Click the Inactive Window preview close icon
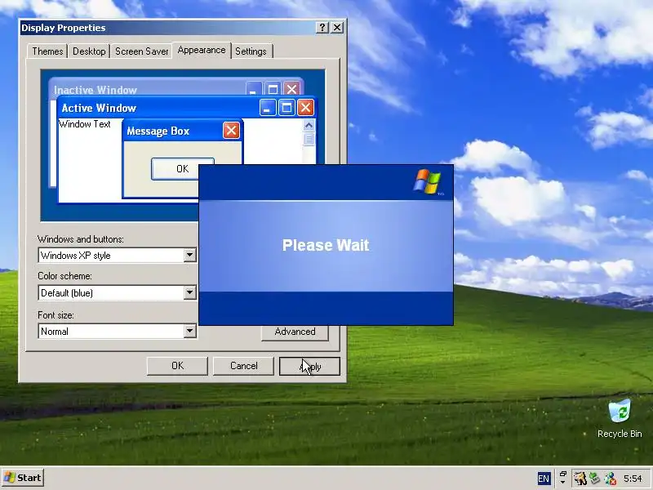This screenshot has height=490, width=653. (291, 89)
